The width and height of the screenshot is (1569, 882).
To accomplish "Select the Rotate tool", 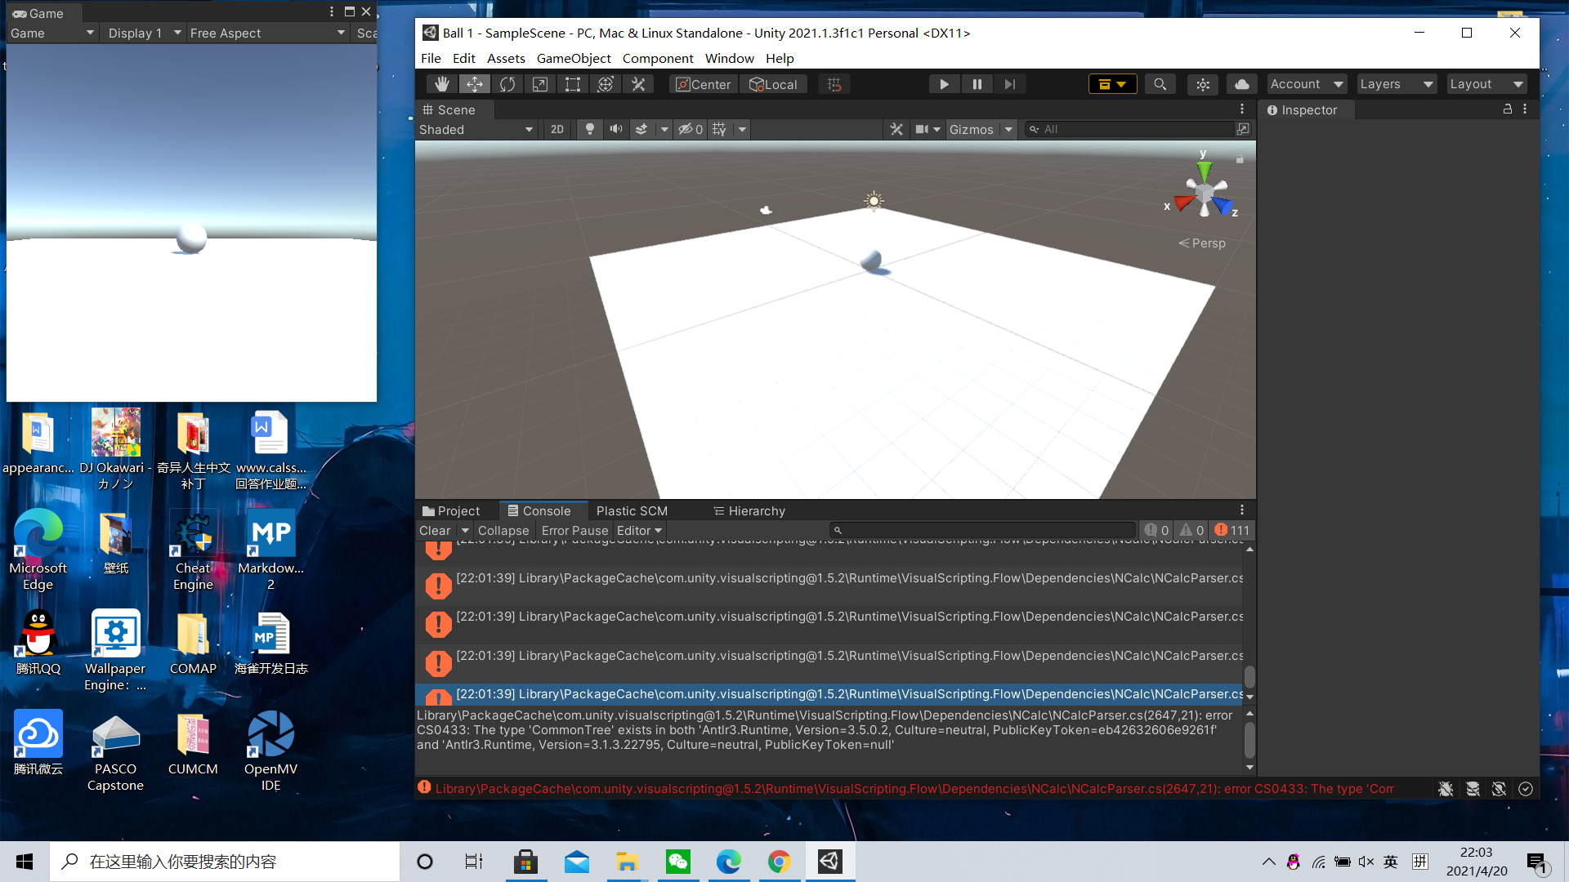I will click(507, 84).
